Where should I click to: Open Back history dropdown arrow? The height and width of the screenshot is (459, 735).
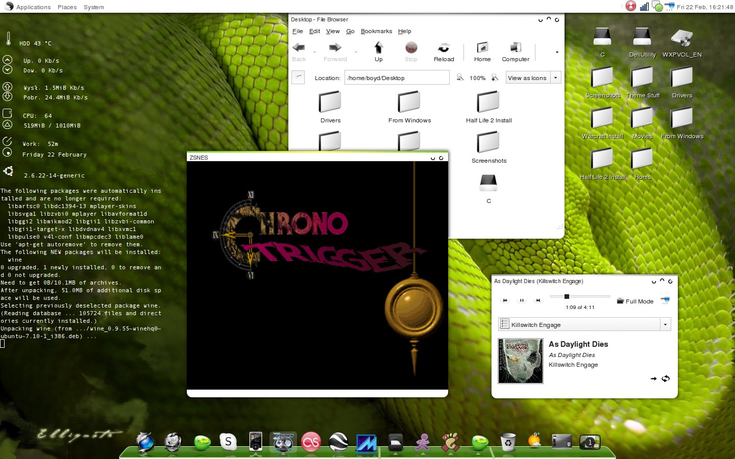(x=314, y=52)
